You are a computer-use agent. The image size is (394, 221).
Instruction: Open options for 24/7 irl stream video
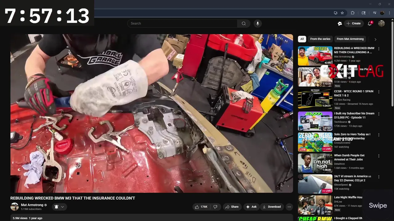pos(379,177)
